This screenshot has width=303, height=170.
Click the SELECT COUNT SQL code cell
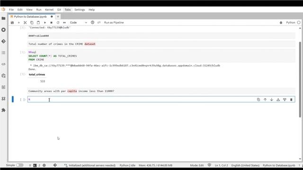(x=161, y=56)
